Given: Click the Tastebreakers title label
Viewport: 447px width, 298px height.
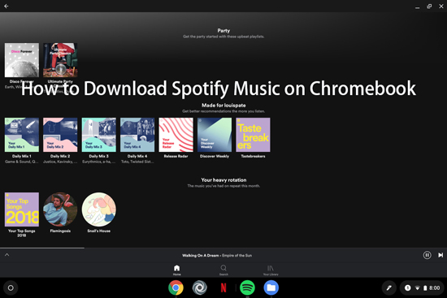Looking at the screenshot, I should point(253,156).
